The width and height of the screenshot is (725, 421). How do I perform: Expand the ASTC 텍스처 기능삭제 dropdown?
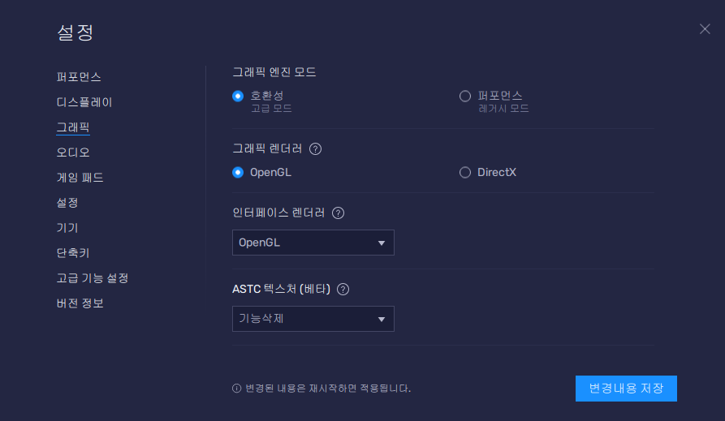tap(313, 319)
